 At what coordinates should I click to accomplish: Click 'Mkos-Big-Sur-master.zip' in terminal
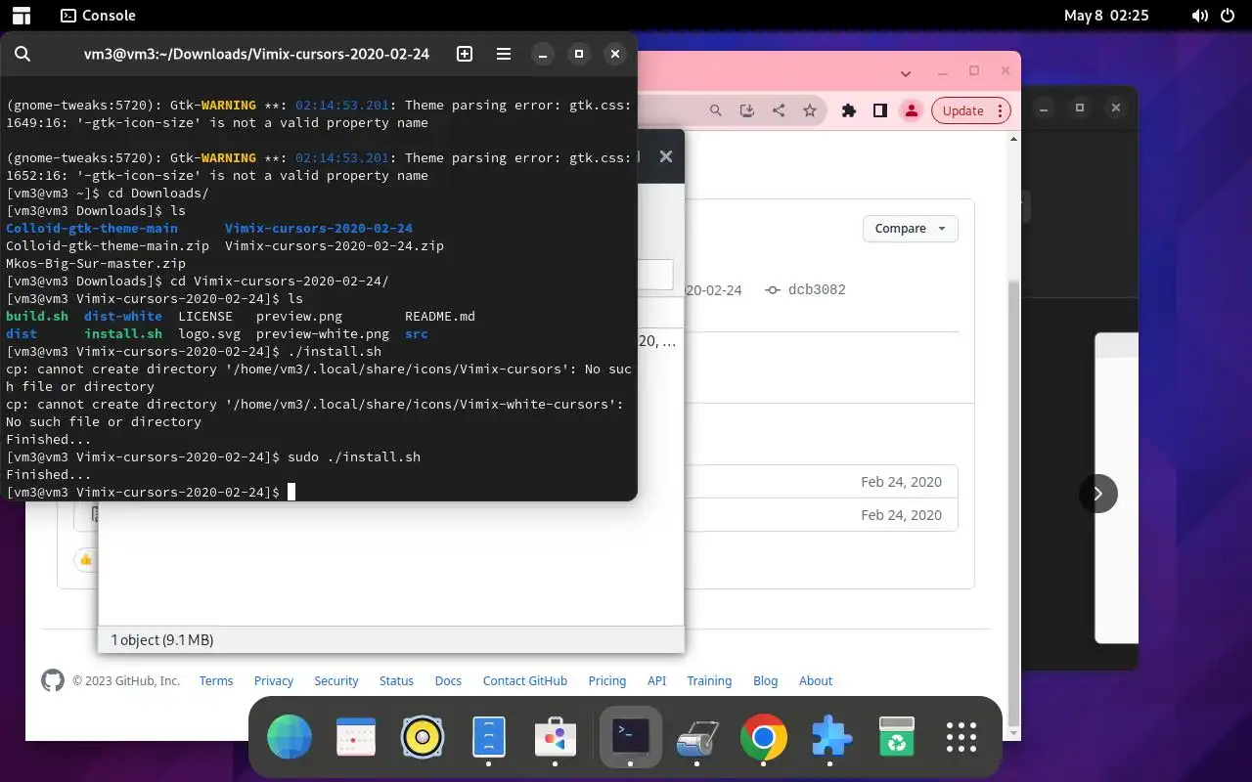click(96, 263)
